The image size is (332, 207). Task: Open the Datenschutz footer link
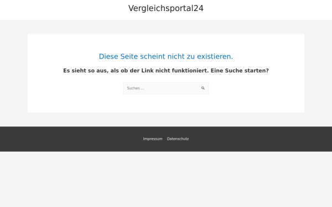pyautogui.click(x=178, y=139)
